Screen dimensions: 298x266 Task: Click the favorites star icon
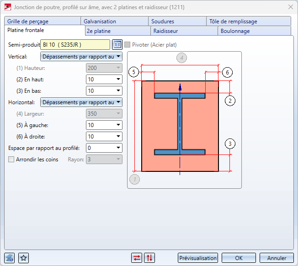pos(24,258)
